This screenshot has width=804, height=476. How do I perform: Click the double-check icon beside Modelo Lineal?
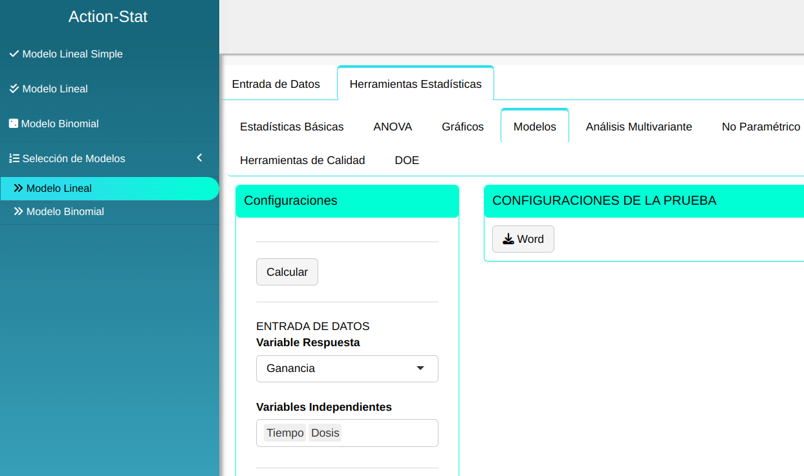14,88
